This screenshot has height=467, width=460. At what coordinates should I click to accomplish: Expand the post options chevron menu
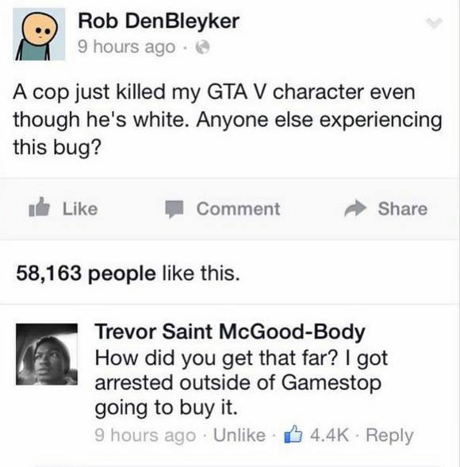[434, 23]
